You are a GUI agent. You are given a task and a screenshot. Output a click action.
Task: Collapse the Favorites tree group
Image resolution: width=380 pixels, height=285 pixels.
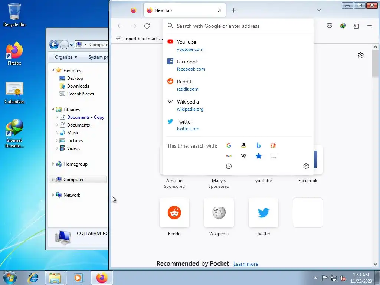[53, 70]
